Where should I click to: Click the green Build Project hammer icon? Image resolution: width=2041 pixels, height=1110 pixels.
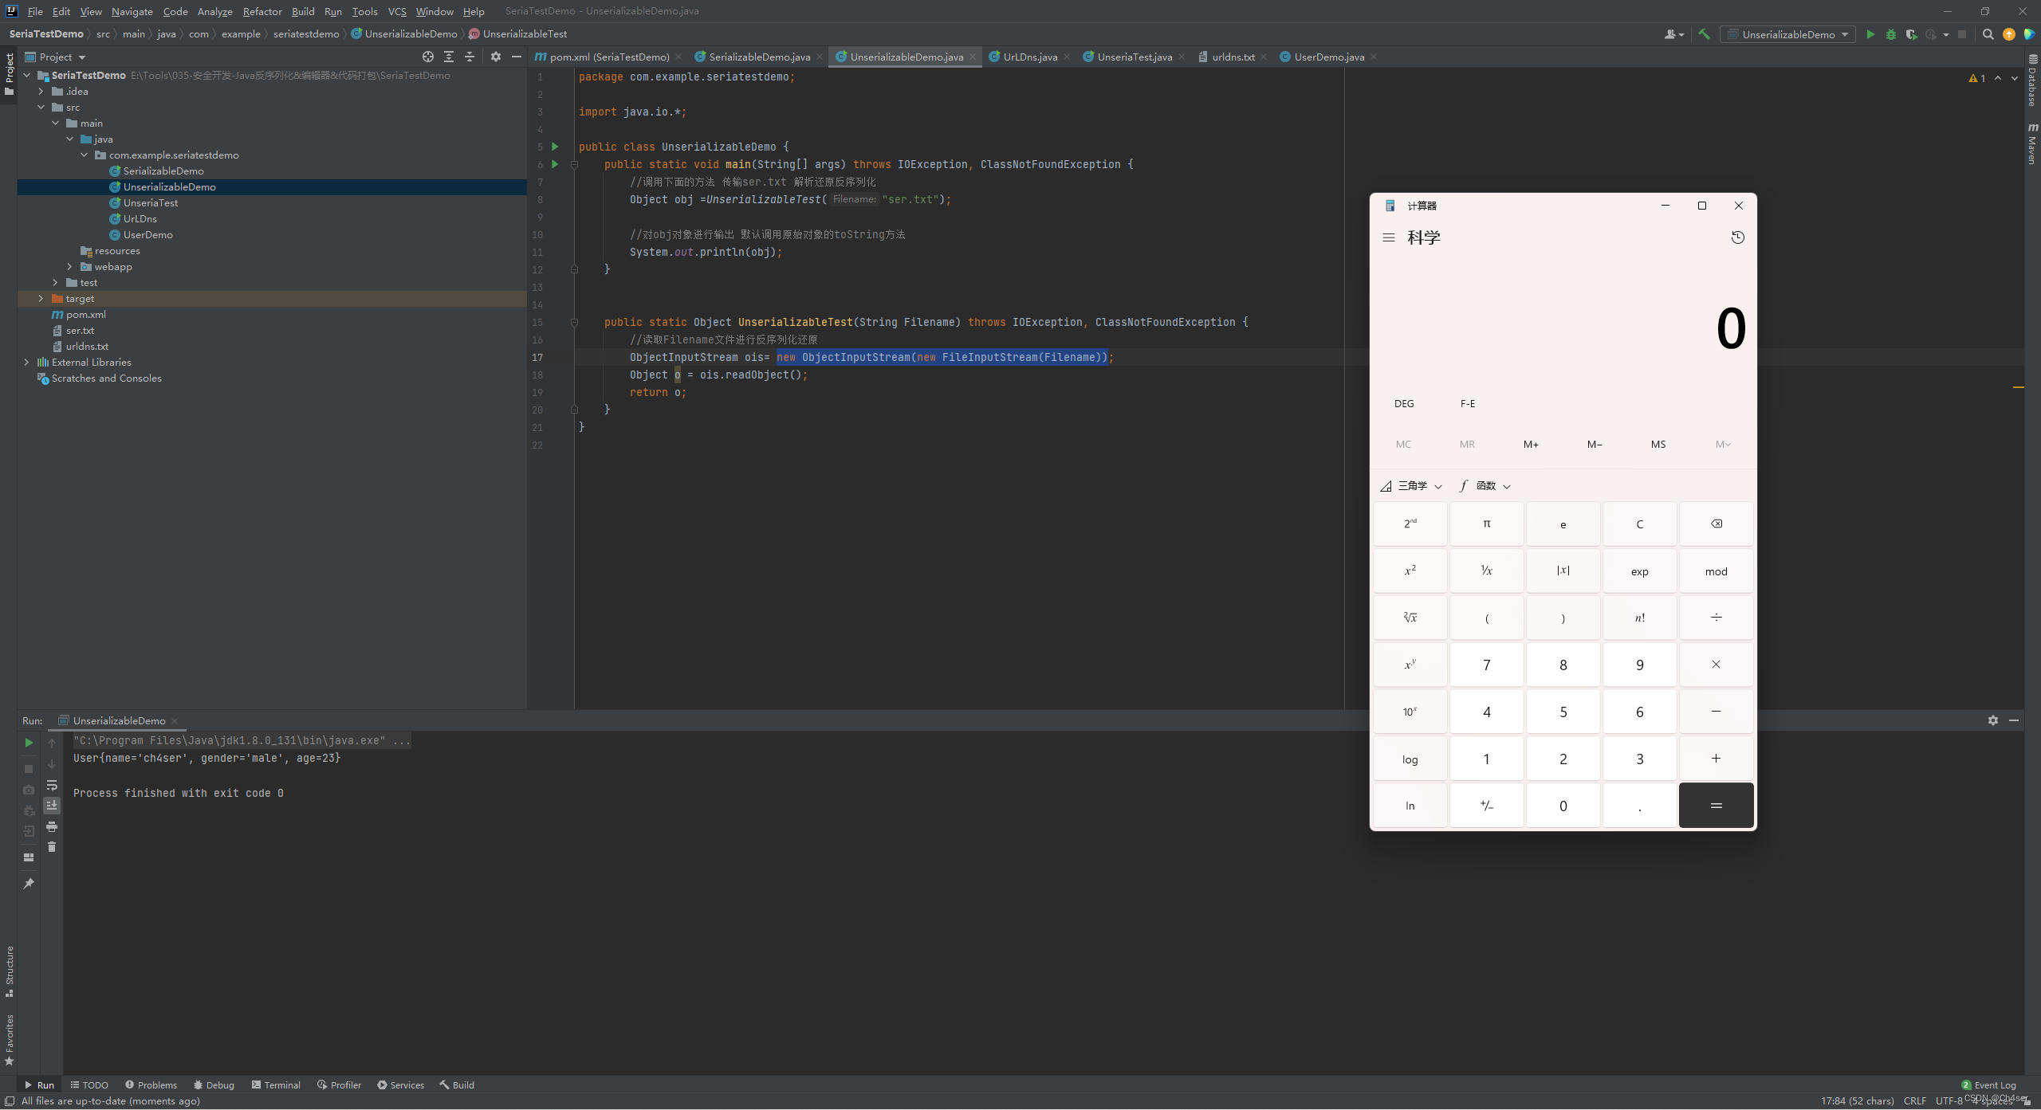[1704, 34]
